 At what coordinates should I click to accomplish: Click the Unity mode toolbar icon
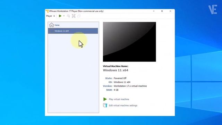pos(79,16)
